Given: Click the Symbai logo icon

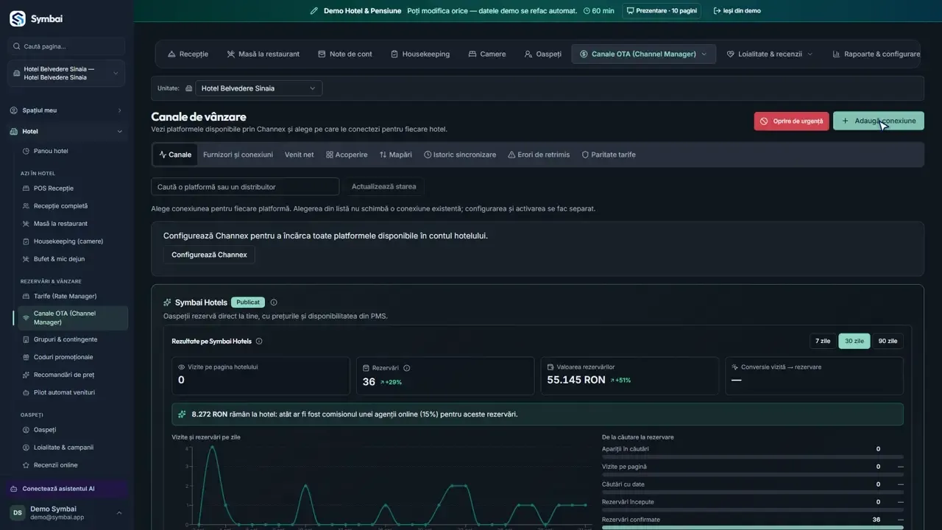Looking at the screenshot, I should pos(18,18).
